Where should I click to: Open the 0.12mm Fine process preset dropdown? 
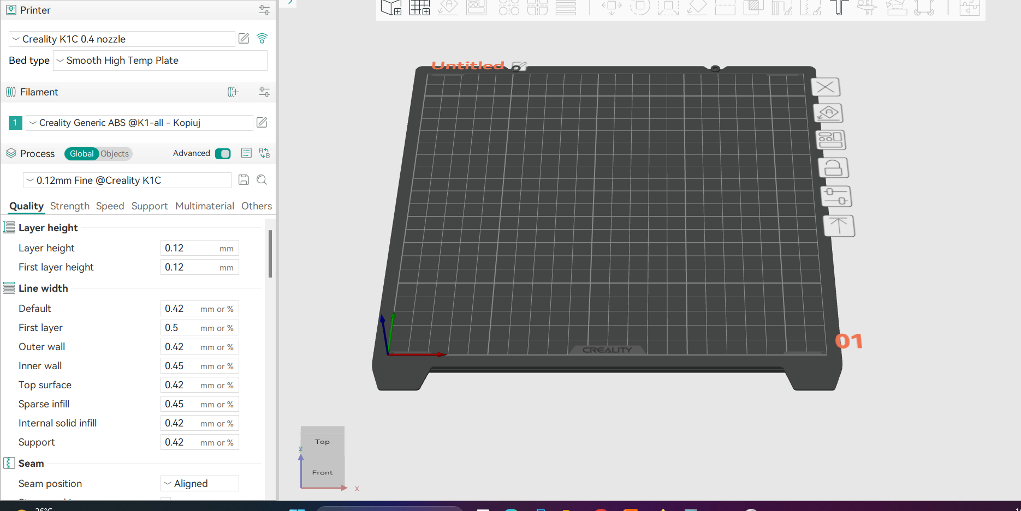pos(127,181)
